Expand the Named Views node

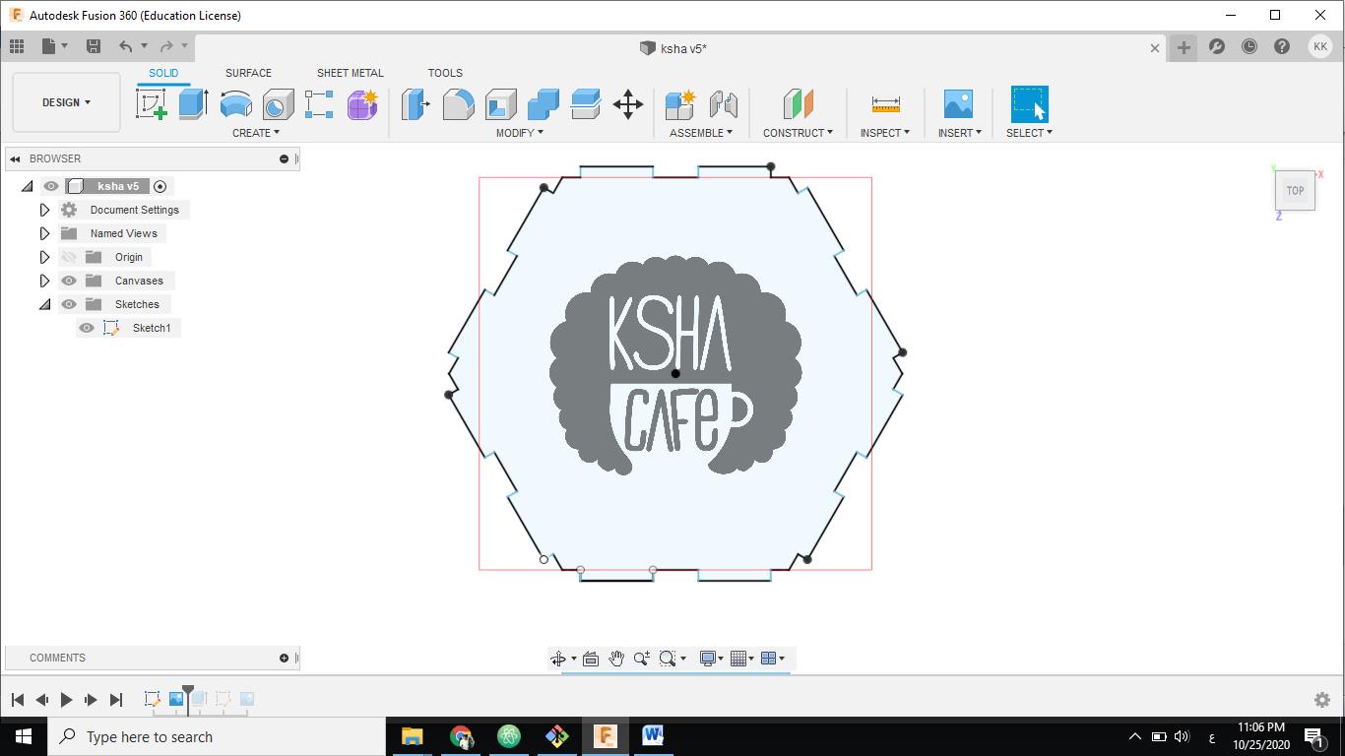click(x=44, y=233)
